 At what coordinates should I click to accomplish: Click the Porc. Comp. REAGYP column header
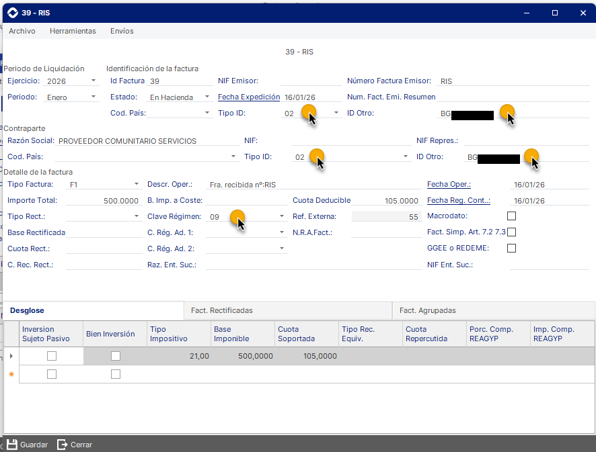tap(498, 334)
